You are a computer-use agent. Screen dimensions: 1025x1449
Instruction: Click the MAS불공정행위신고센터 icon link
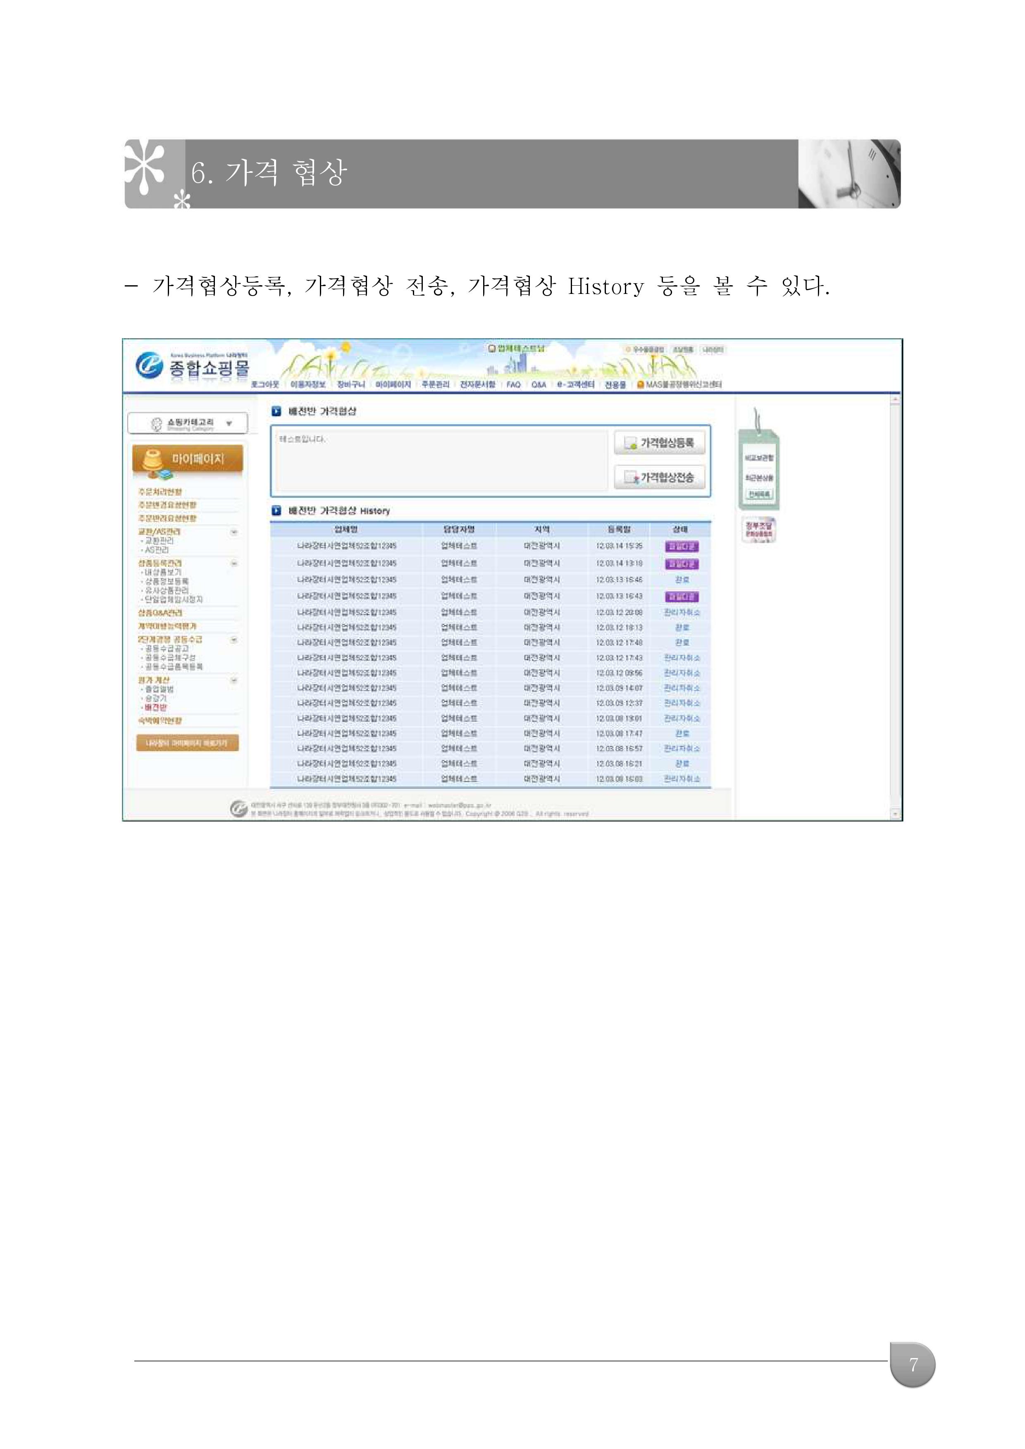[x=640, y=384]
